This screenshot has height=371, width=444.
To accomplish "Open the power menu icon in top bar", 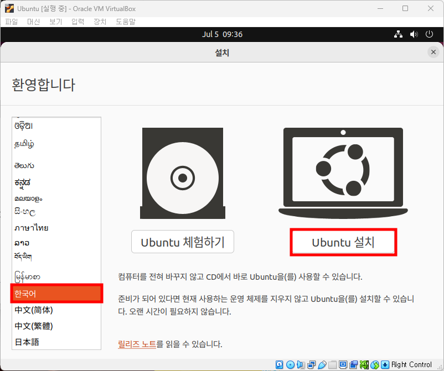I will tap(429, 34).
